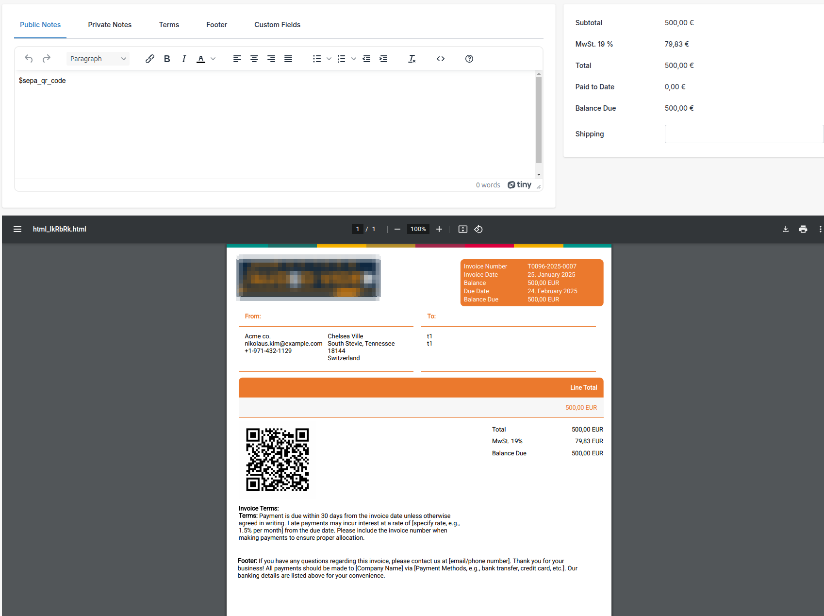Download the invoice PDF
This screenshot has height=616, width=824.
(x=786, y=229)
